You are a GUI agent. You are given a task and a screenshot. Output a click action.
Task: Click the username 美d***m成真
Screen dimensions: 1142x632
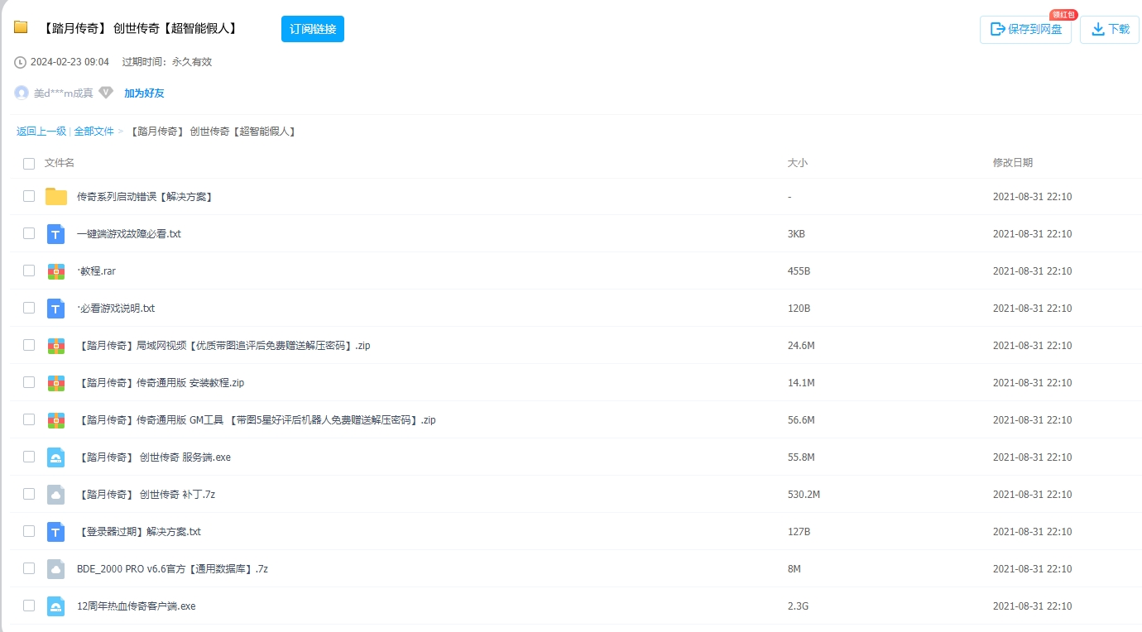click(x=64, y=93)
